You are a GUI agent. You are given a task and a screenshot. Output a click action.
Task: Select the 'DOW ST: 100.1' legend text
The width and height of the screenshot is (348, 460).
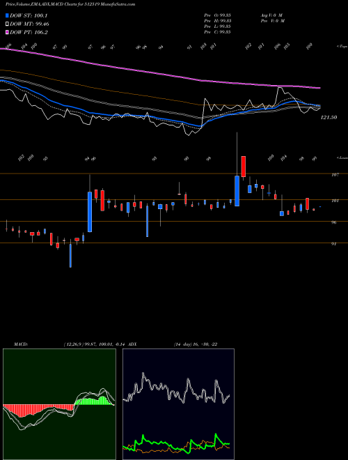tap(29, 15)
